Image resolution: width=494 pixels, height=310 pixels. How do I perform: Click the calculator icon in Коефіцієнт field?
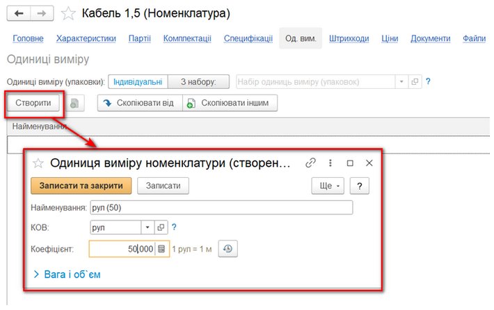point(161,249)
